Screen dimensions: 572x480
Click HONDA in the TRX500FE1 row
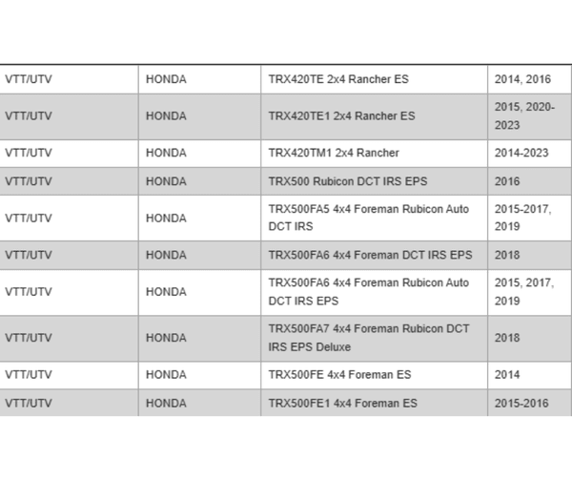pyautogui.click(x=166, y=404)
